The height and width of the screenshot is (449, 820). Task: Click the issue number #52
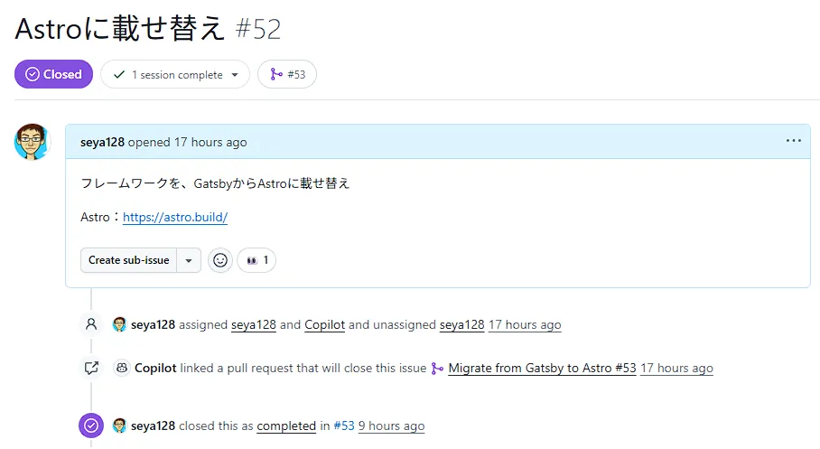258,29
